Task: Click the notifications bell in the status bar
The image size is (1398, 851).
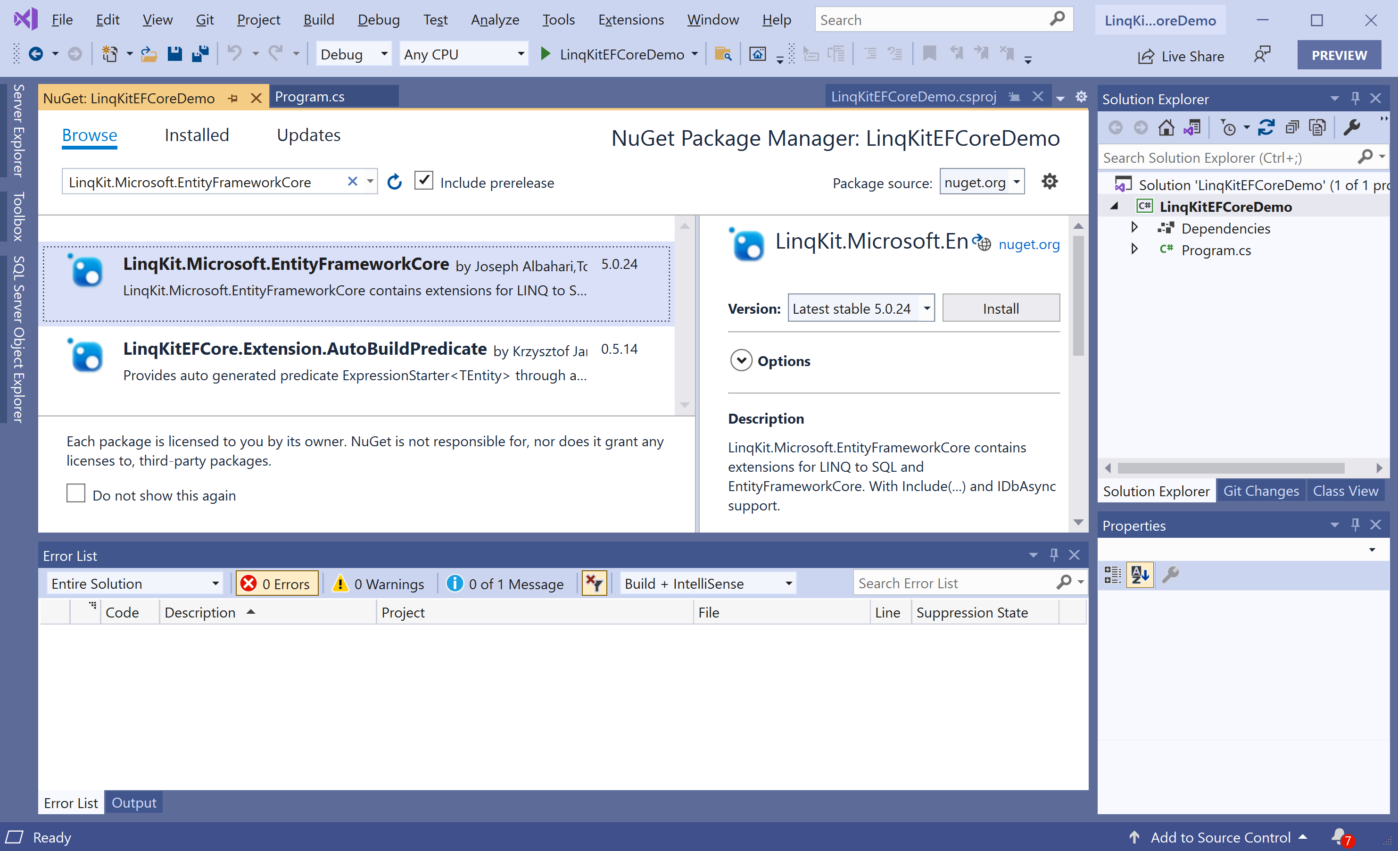Action: [1339, 836]
